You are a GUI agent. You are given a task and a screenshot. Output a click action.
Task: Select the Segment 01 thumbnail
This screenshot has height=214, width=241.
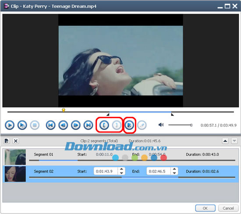point(15,157)
